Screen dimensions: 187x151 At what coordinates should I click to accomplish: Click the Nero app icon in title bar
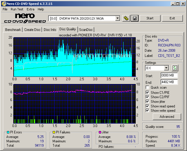(x=4, y=4)
